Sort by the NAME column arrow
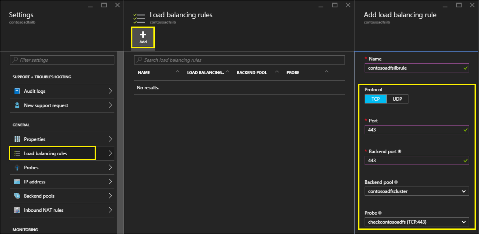 pyautogui.click(x=178, y=72)
